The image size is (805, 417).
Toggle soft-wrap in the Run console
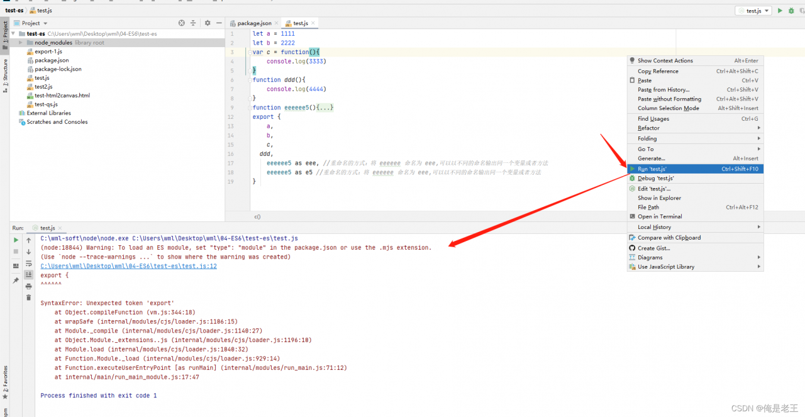[x=28, y=264]
